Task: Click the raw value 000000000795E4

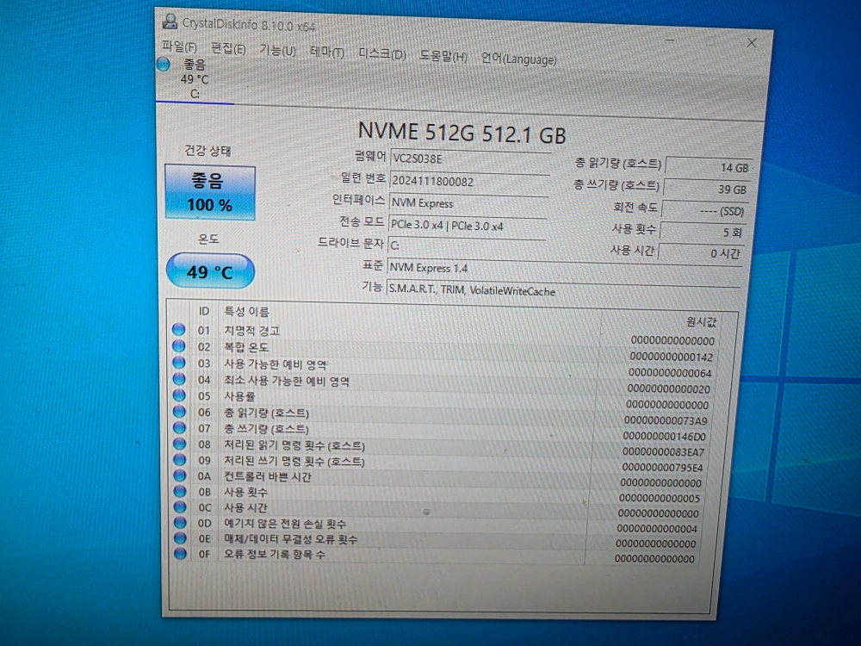Action: (661, 468)
